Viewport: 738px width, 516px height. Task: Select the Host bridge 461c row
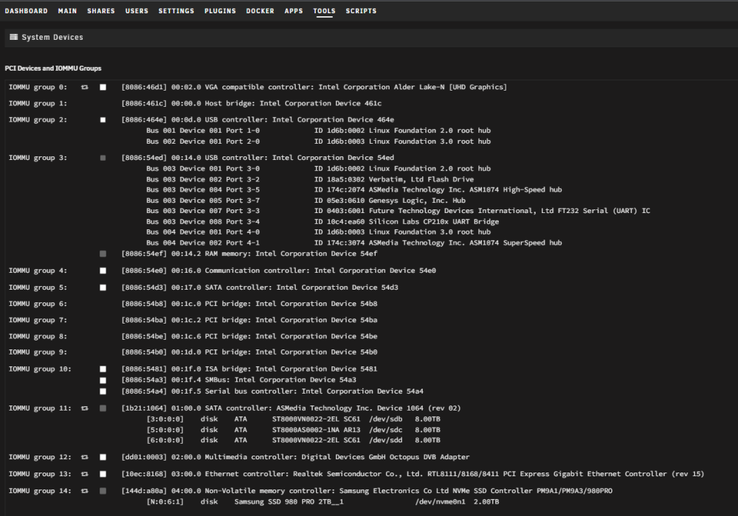click(252, 103)
